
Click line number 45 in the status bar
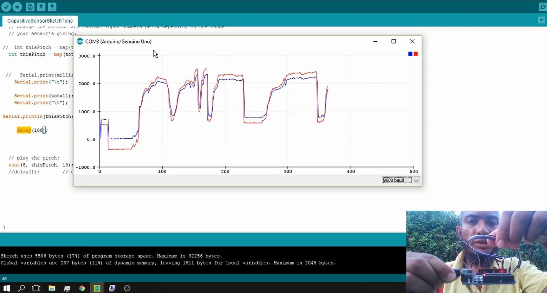[x=5, y=278]
